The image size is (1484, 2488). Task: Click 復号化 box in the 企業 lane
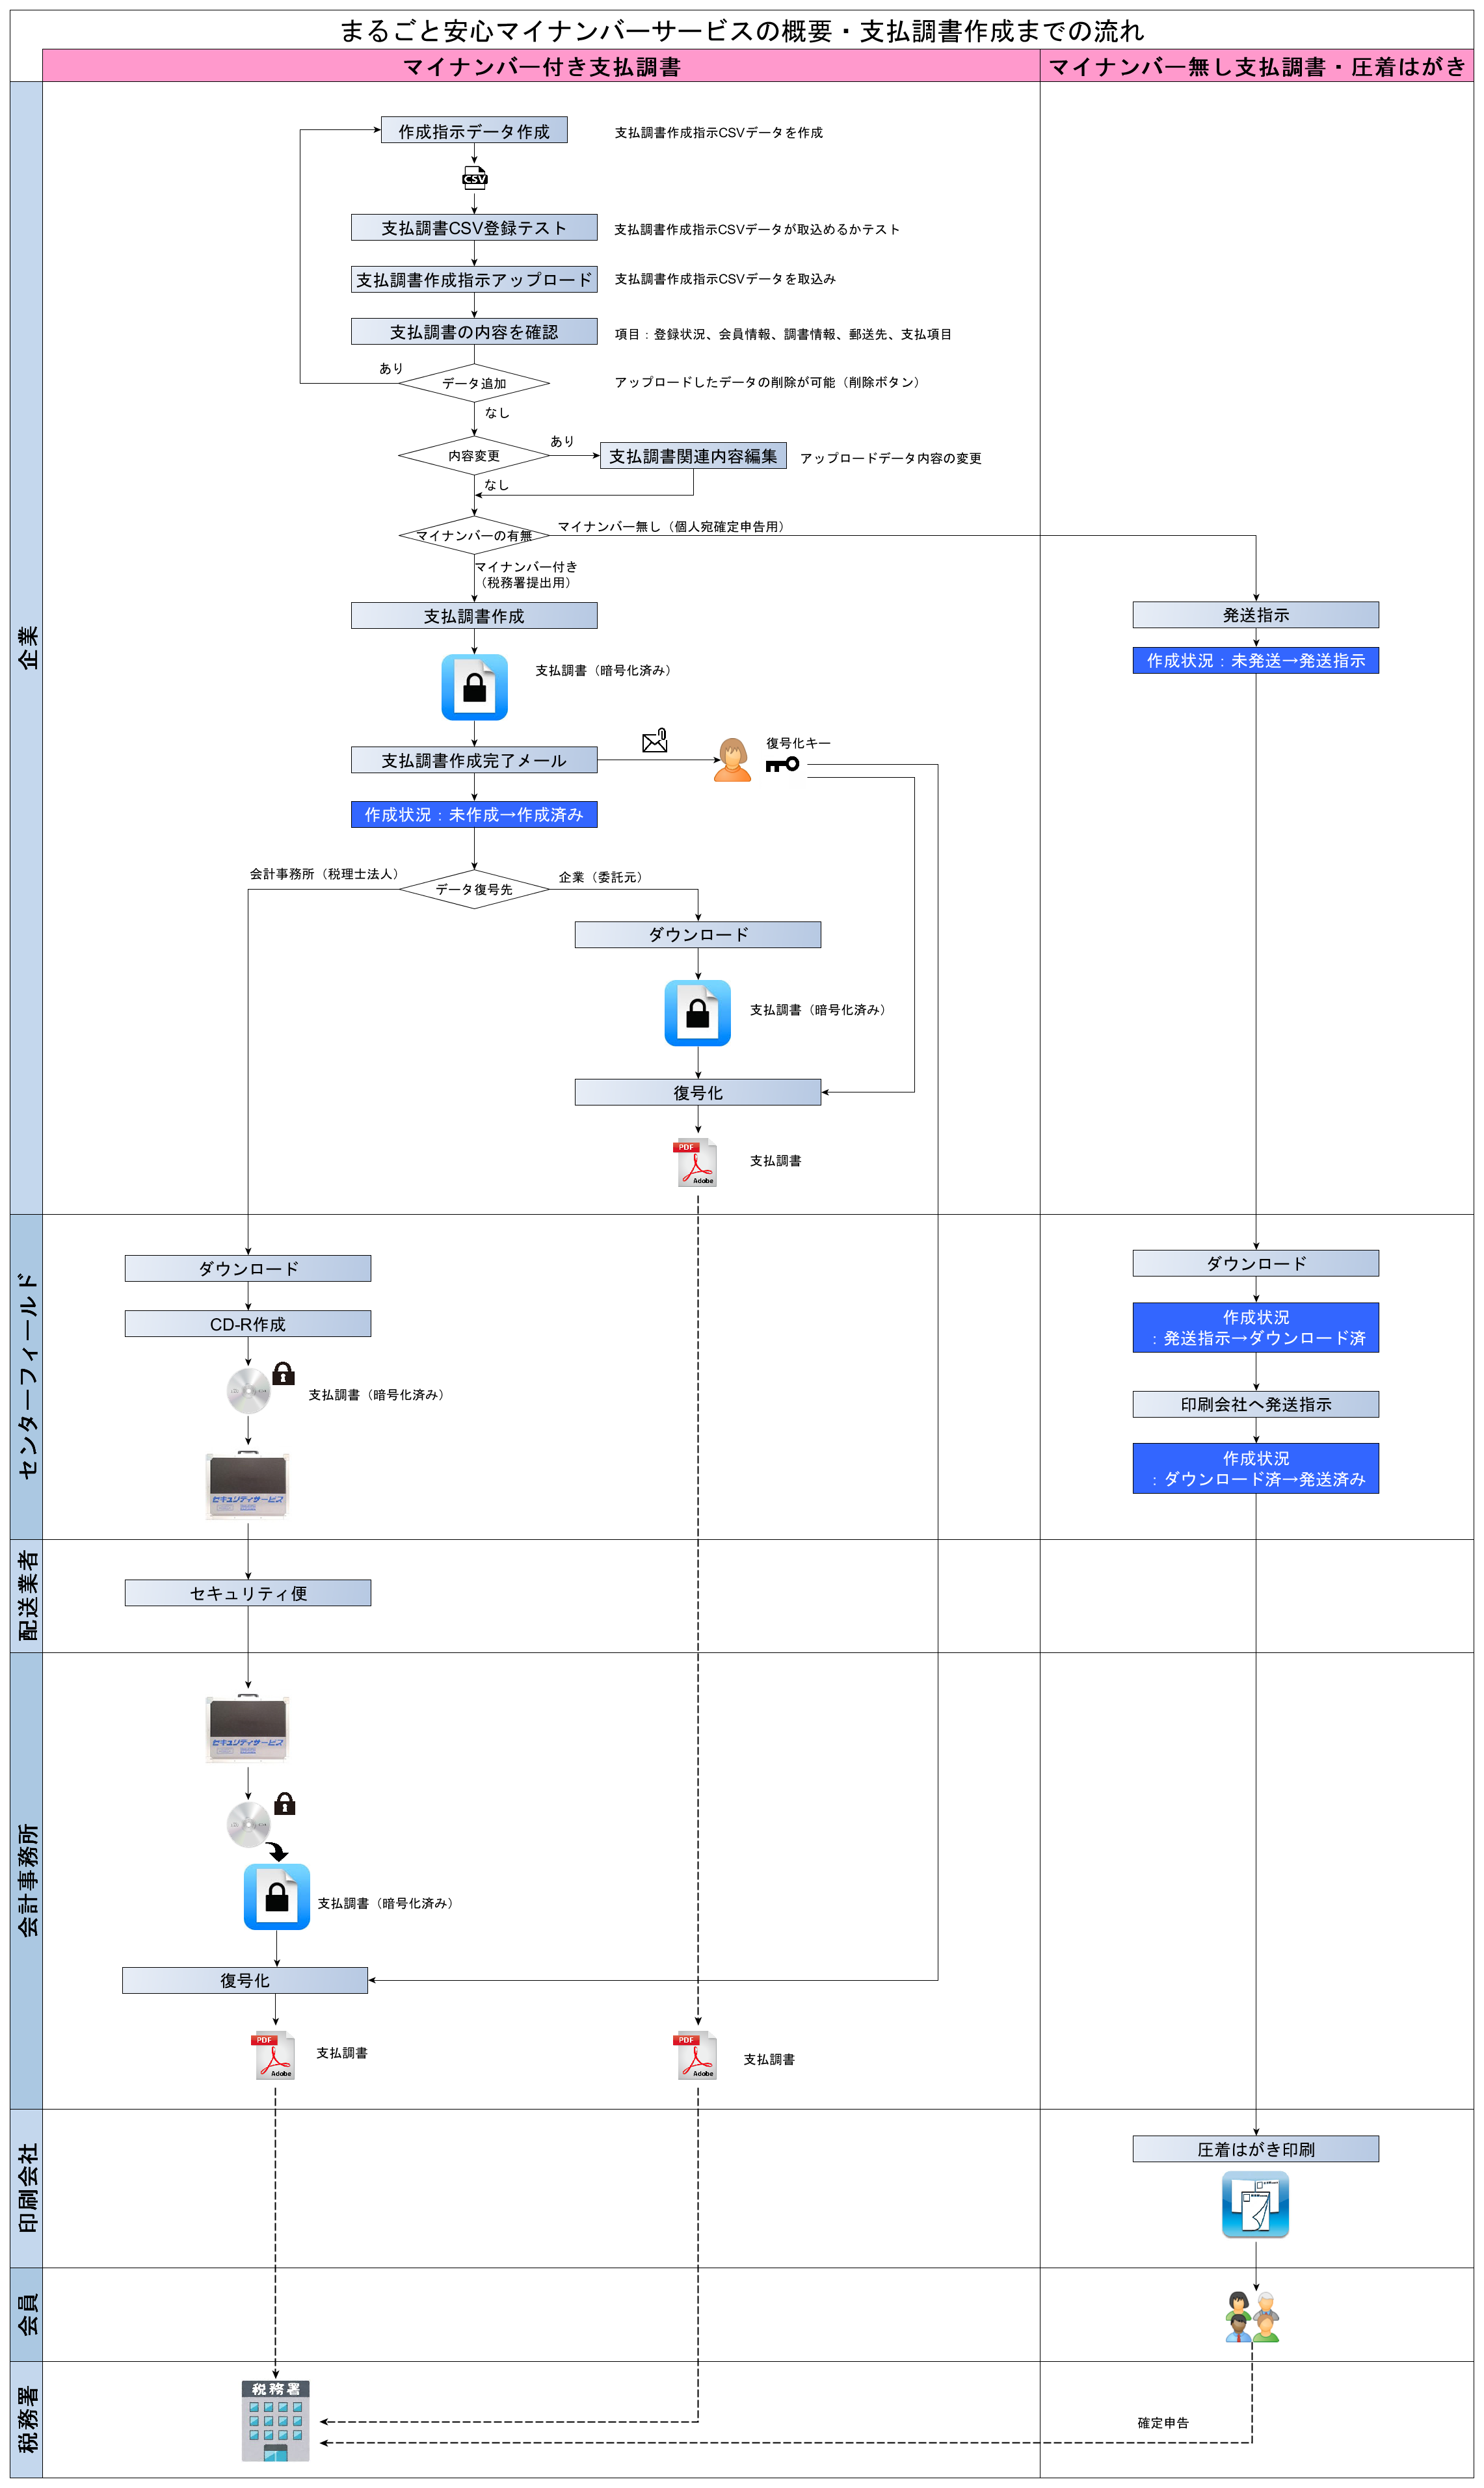pyautogui.click(x=698, y=1092)
